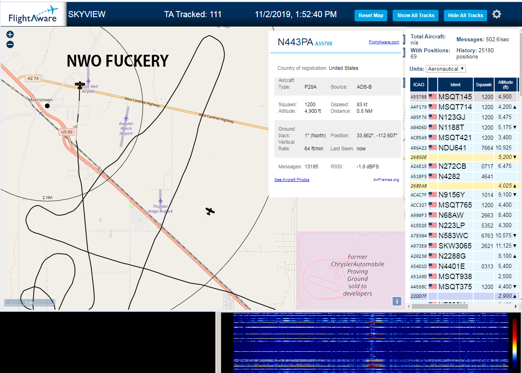Open the Units dropdown set to Aeronautical
The height and width of the screenshot is (373, 522).
(x=446, y=69)
